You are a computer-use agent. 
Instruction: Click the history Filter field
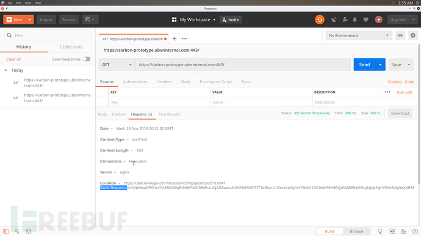click(x=48, y=35)
